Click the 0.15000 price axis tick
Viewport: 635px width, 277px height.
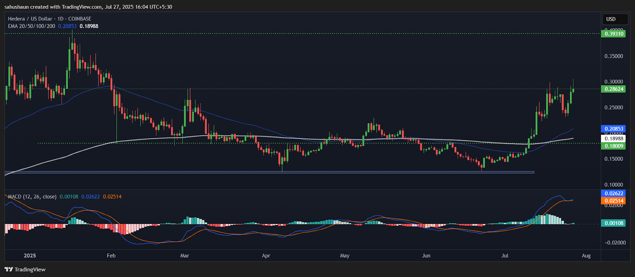click(x=614, y=159)
